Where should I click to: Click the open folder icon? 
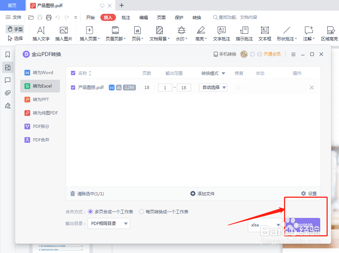(x=31, y=17)
